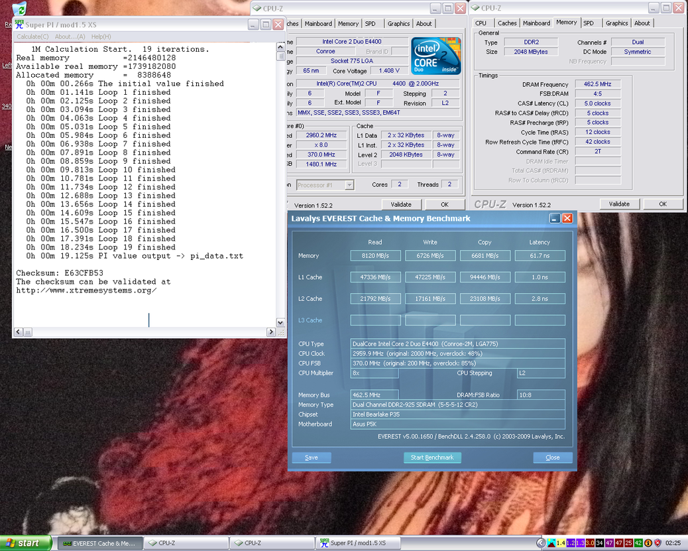Click the dark red 3.0 tray icon
Image resolution: width=688 pixels, height=551 pixels.
590,543
